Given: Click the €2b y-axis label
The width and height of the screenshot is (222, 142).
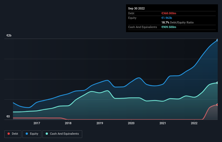Looking at the screenshot, I should click(x=9, y=36).
